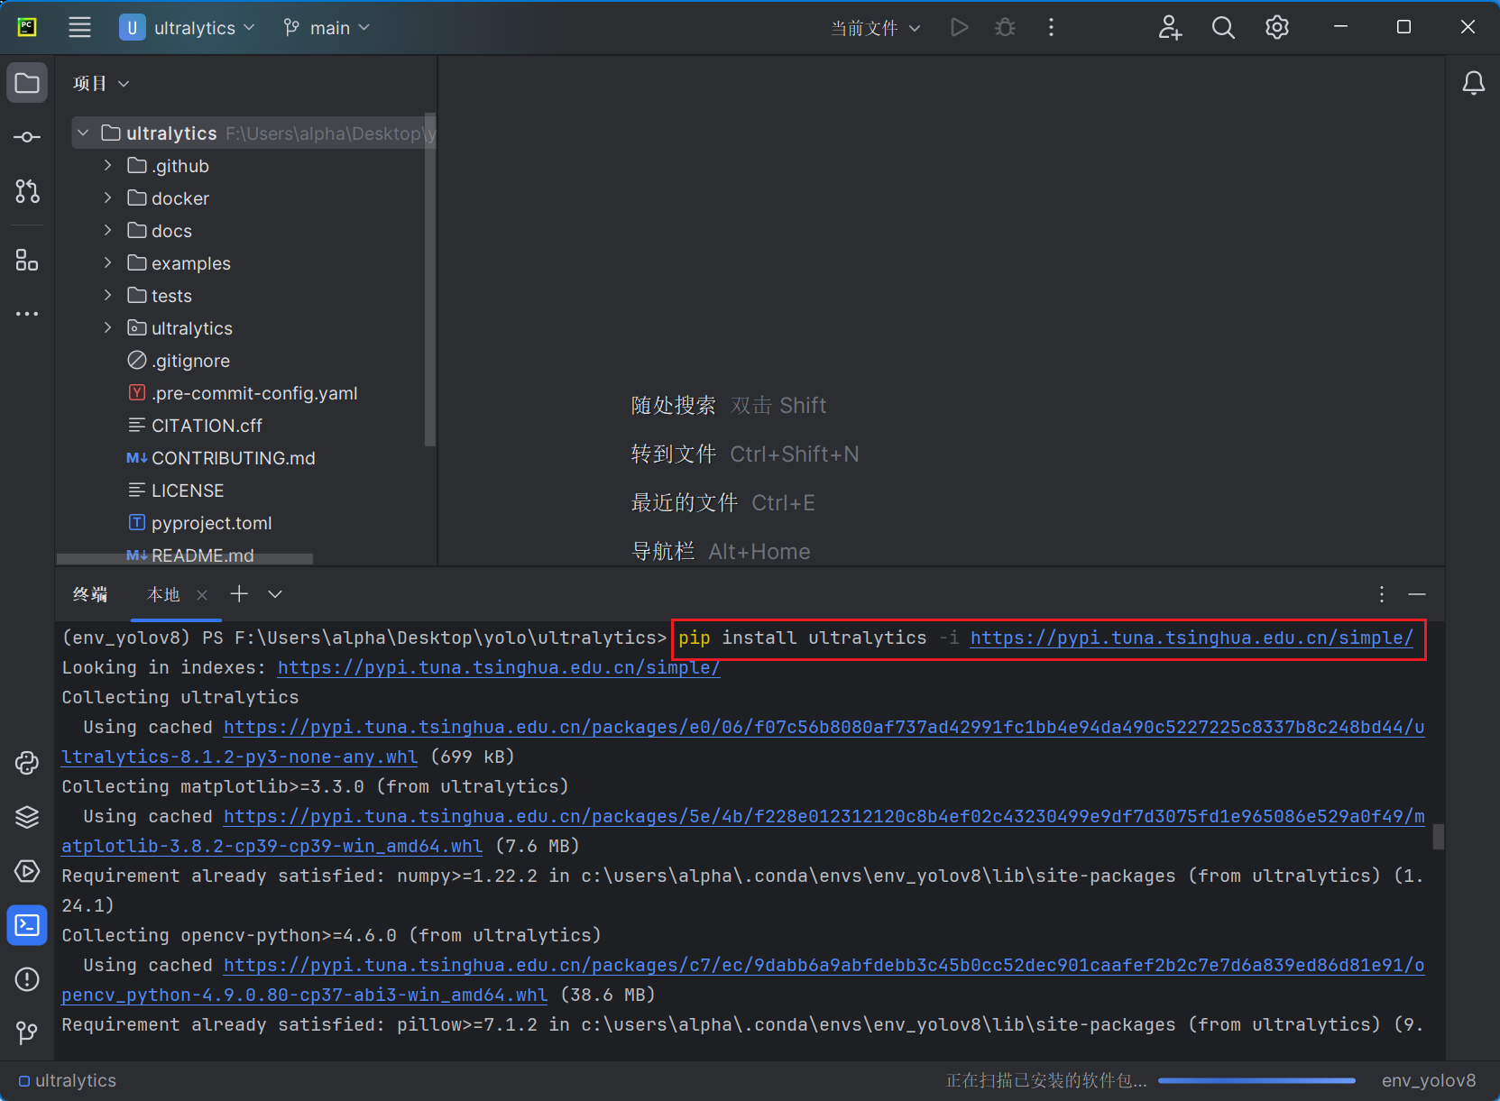The image size is (1500, 1101).
Task: Open the Looking in indexes URL link
Action: pyautogui.click(x=499, y=667)
